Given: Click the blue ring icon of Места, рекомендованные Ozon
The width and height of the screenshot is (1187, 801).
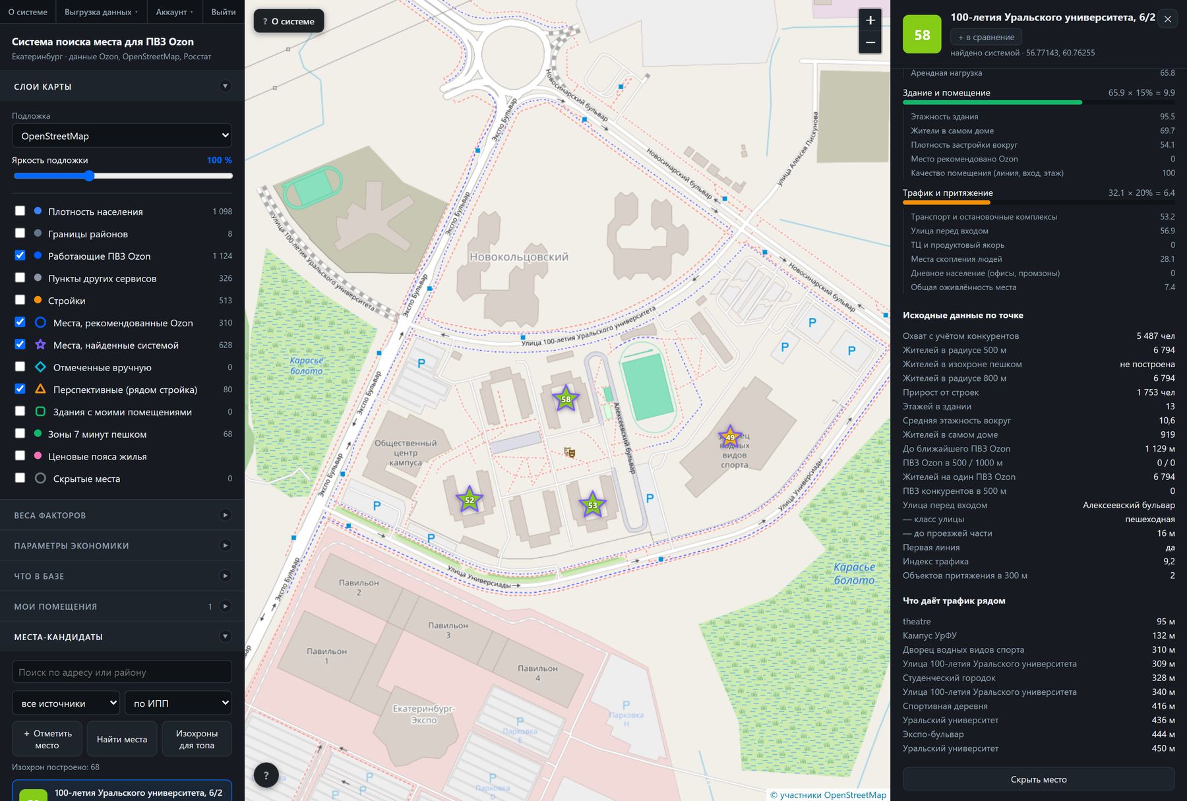Looking at the screenshot, I should (40, 322).
